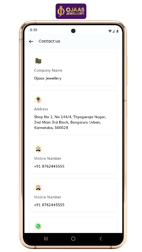Click the address location pin icon
The height and width of the screenshot is (252, 142).
pyautogui.click(x=38, y=99)
